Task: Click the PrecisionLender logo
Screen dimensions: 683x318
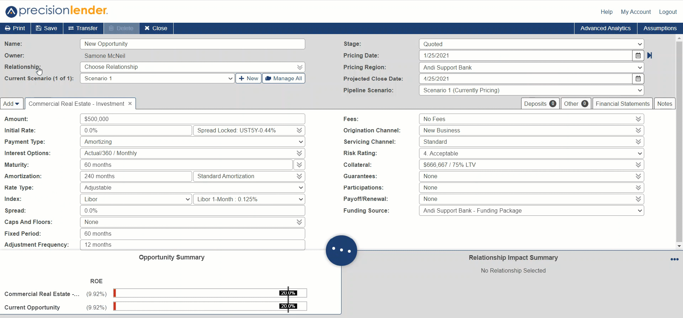Action: 57,11
